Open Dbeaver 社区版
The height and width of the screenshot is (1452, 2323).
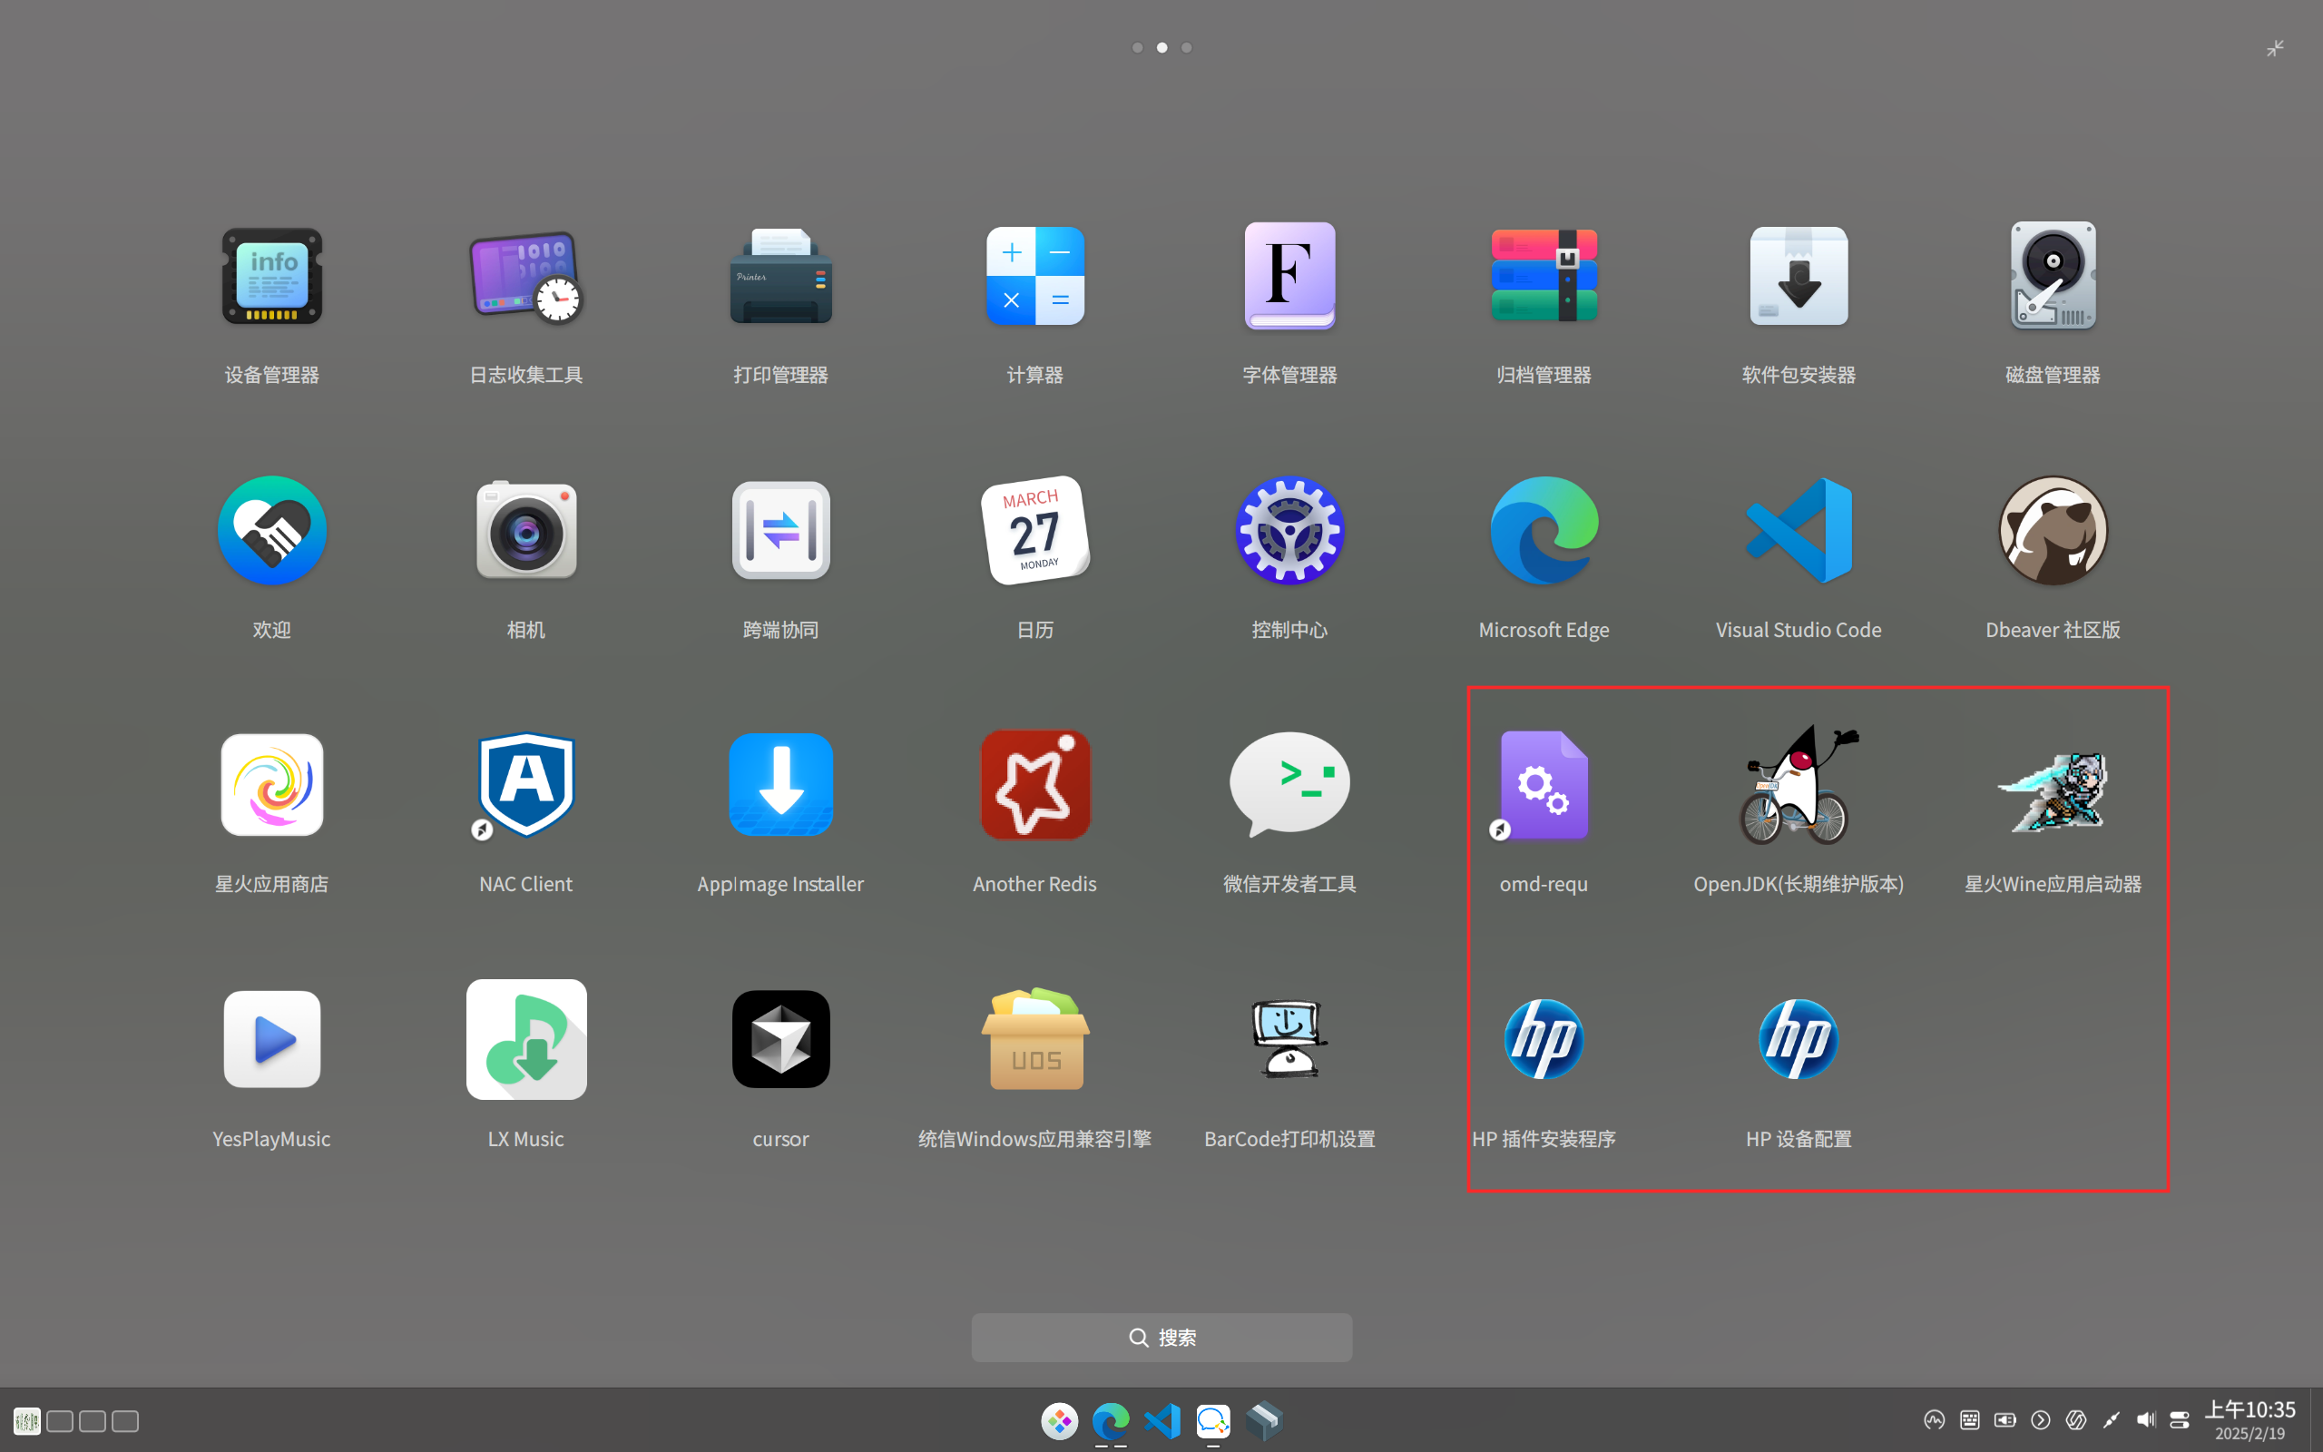pos(2053,530)
